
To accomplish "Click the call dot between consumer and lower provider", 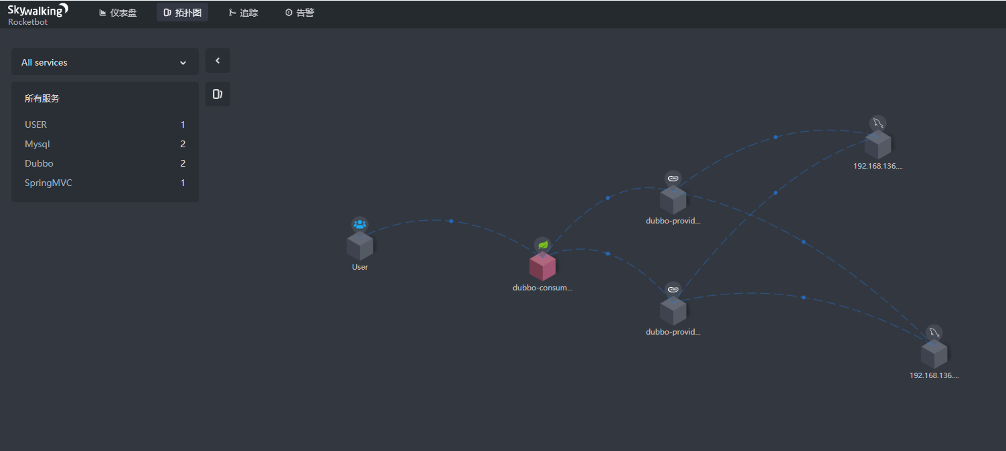I will click(608, 254).
